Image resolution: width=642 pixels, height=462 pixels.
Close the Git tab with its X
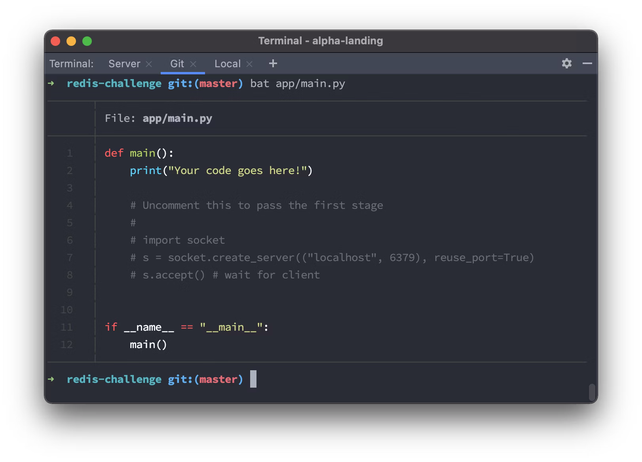click(x=193, y=64)
